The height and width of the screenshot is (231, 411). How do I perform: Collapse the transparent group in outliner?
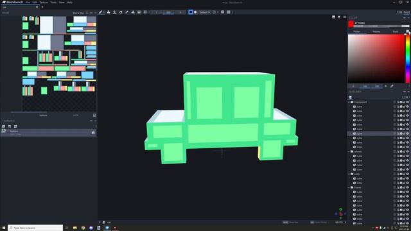click(349, 102)
